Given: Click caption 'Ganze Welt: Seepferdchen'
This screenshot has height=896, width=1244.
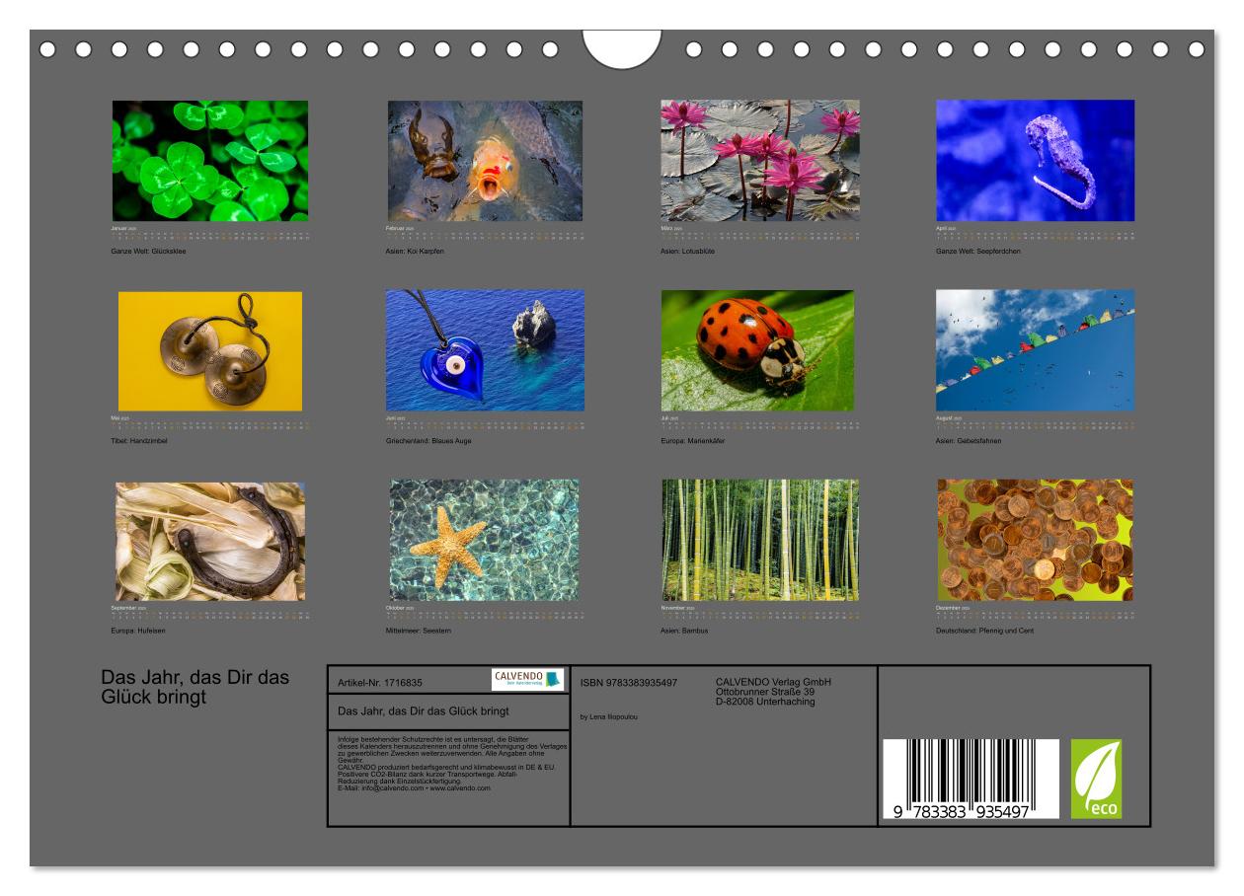Looking at the screenshot, I should click(978, 252).
